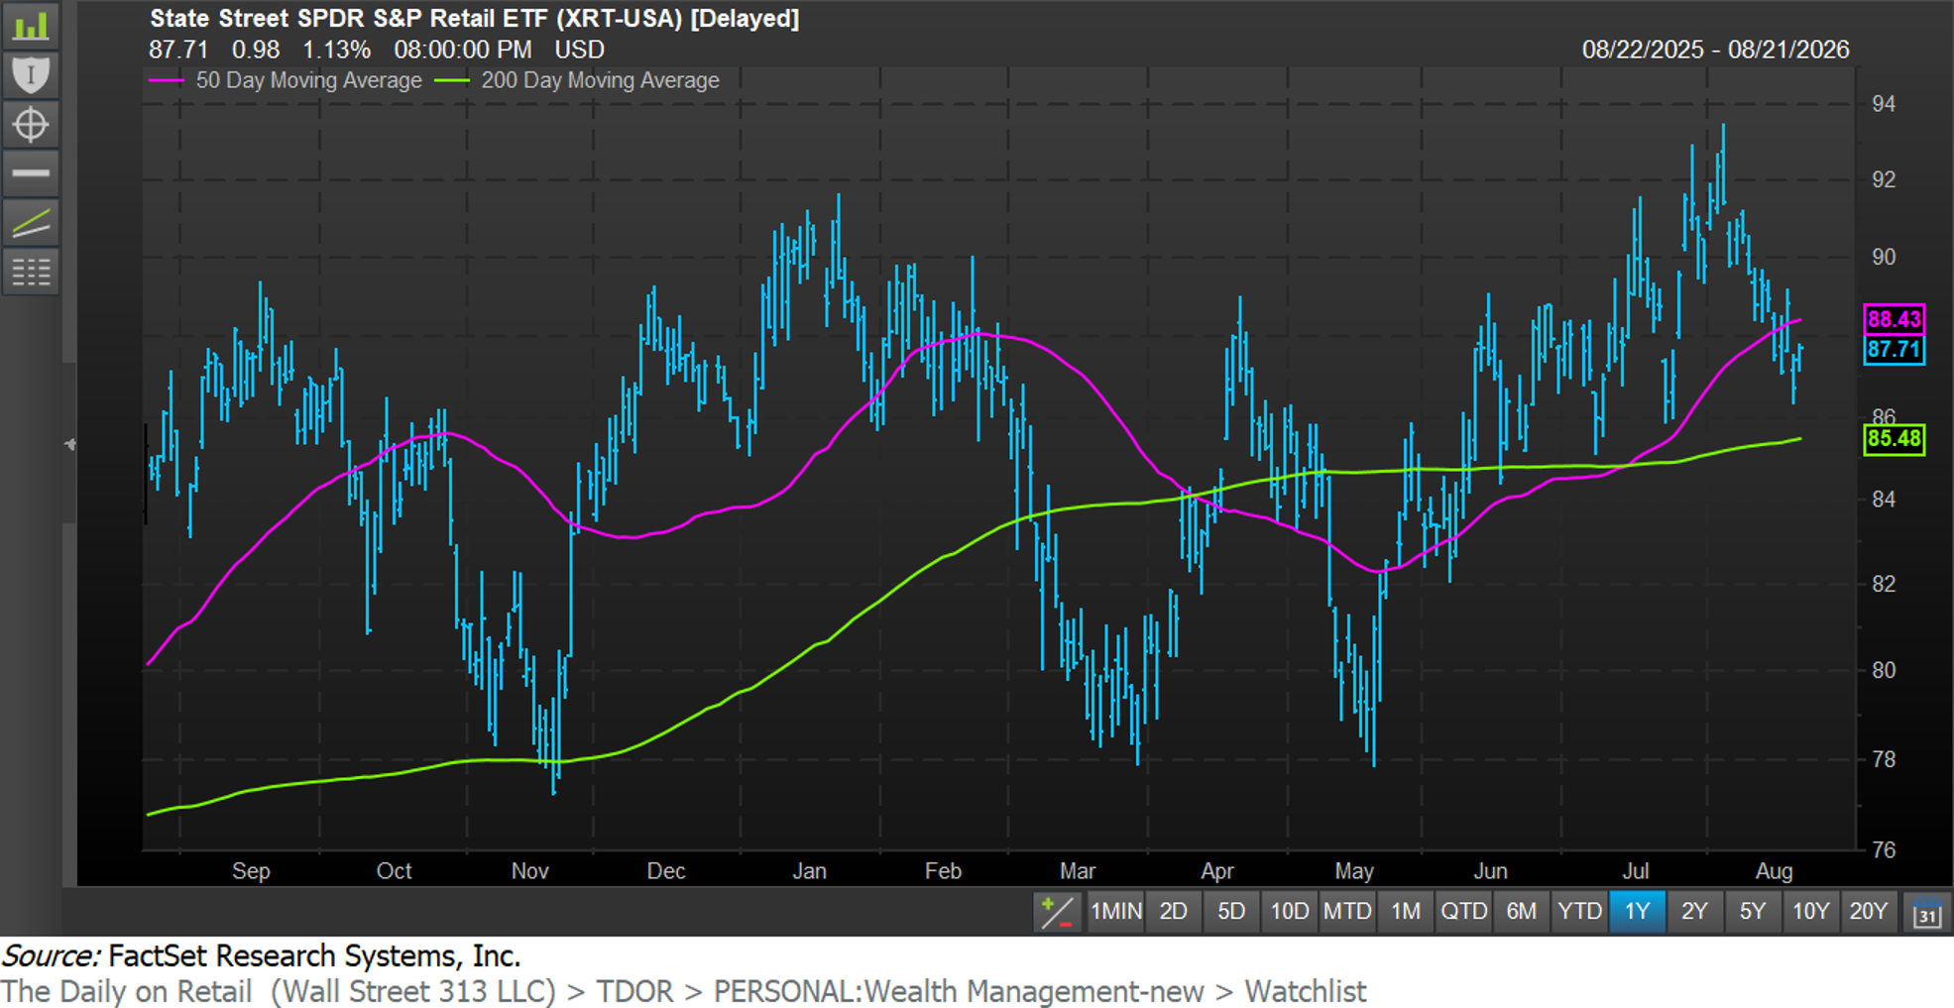Set range to MTD
This screenshot has height=1008, width=1954.
(x=1347, y=911)
